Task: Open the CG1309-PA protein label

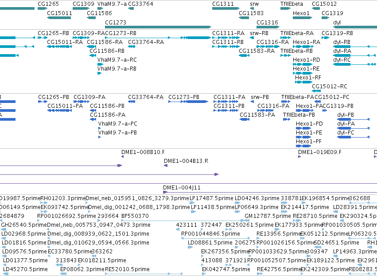Action: click(x=89, y=97)
